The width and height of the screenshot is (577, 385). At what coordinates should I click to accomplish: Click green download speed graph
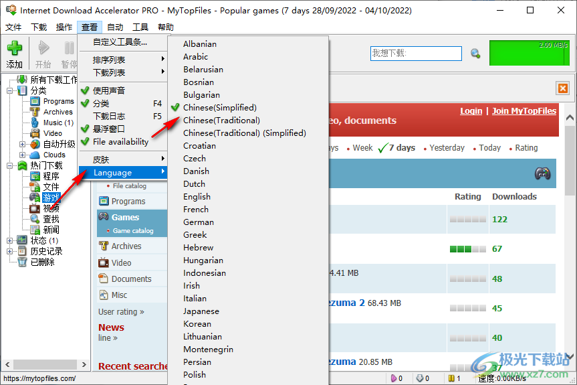[x=529, y=53]
